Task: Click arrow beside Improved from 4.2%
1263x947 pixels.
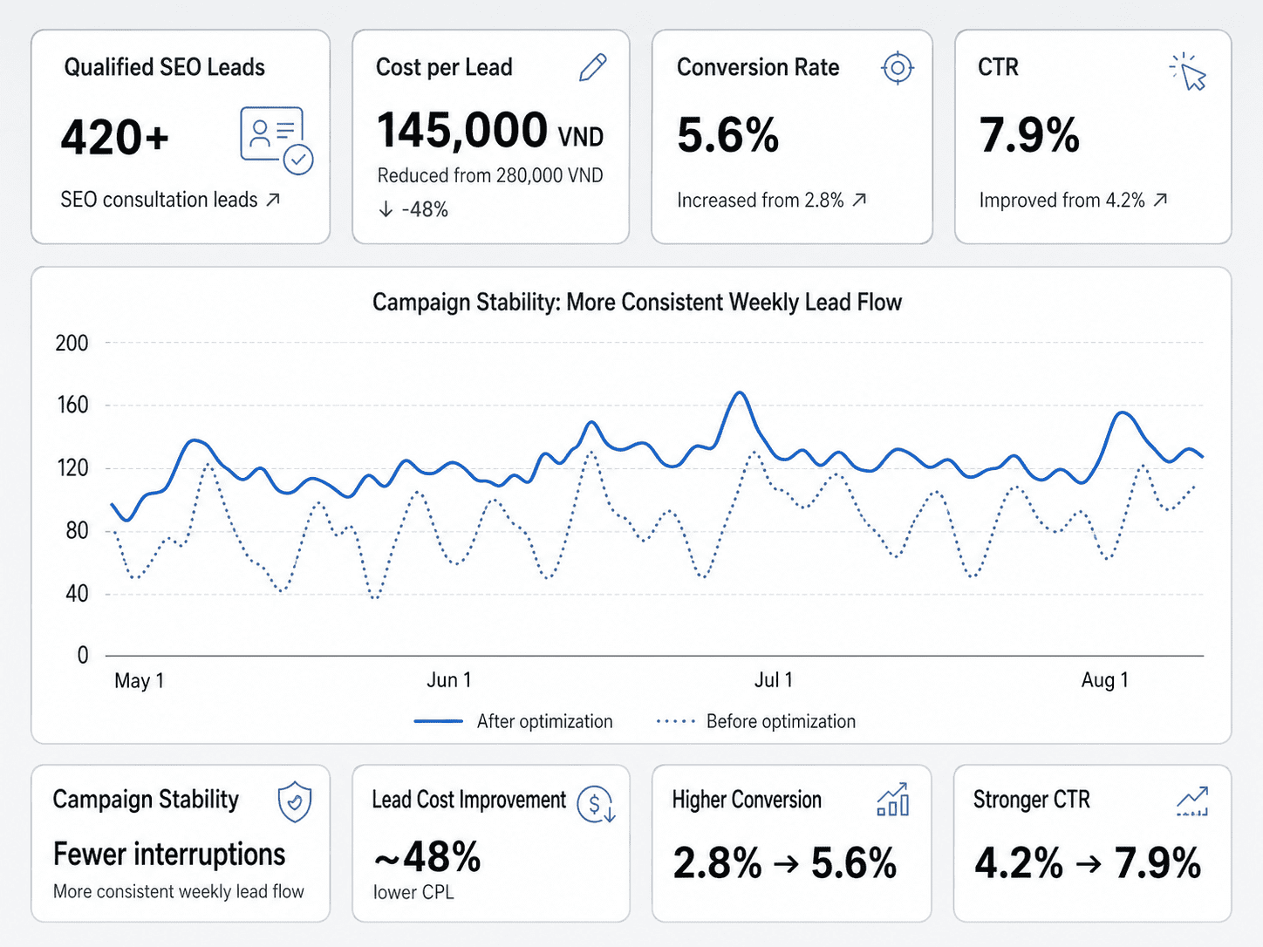Action: [x=1160, y=200]
